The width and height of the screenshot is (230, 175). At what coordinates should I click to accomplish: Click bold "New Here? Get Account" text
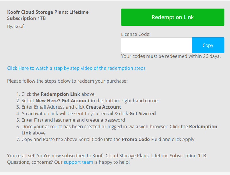63,101
